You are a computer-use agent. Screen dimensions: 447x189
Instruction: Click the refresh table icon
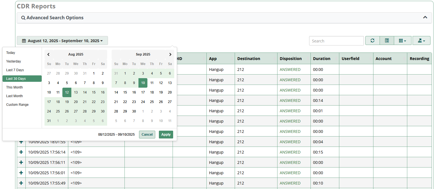372,41
